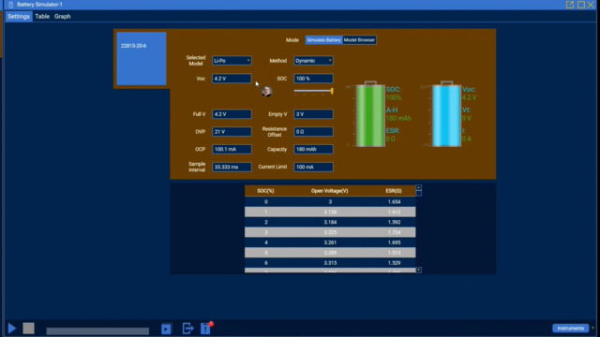Click the Instruments button
This screenshot has width=600, height=337.
(x=571, y=329)
